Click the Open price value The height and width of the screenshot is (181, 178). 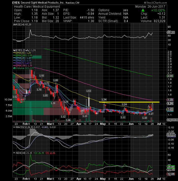tap(35, 10)
